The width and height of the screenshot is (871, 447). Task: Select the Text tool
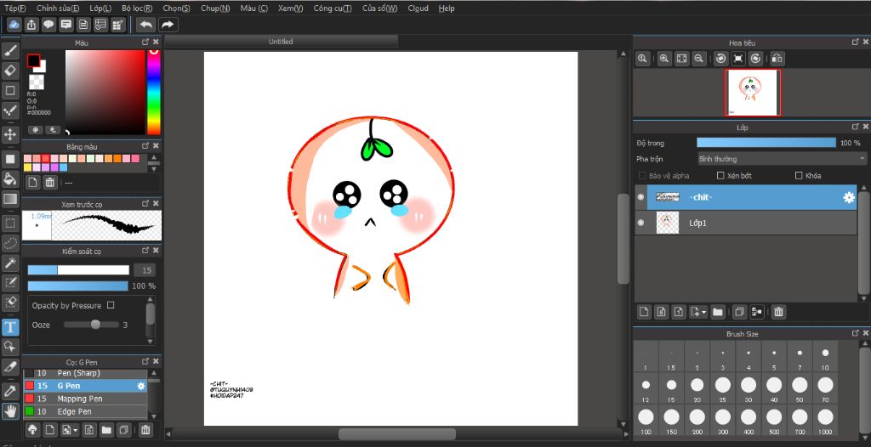[10, 327]
